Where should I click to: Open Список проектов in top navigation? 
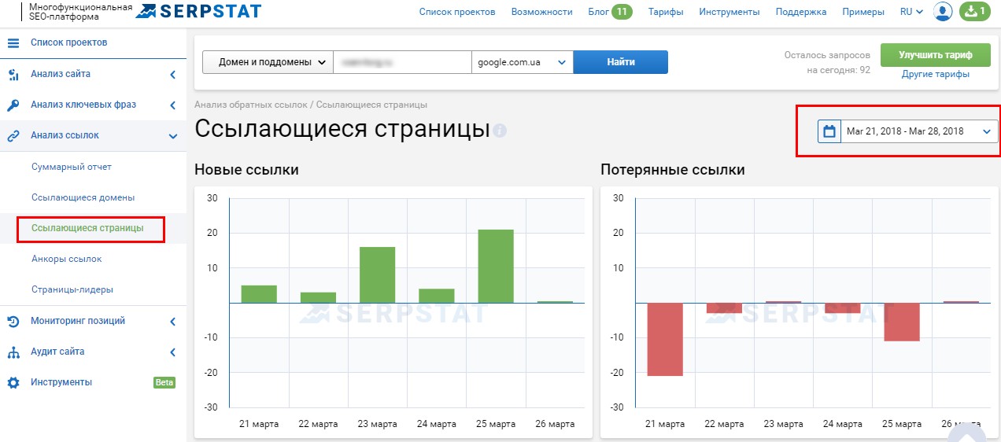tap(457, 12)
